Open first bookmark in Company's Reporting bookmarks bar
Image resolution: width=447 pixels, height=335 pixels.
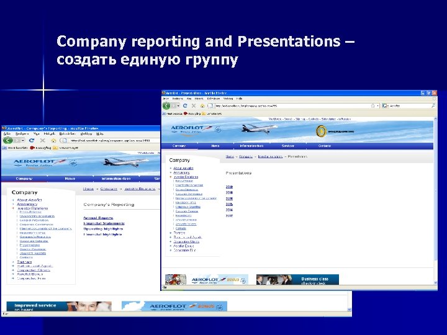click(15, 148)
